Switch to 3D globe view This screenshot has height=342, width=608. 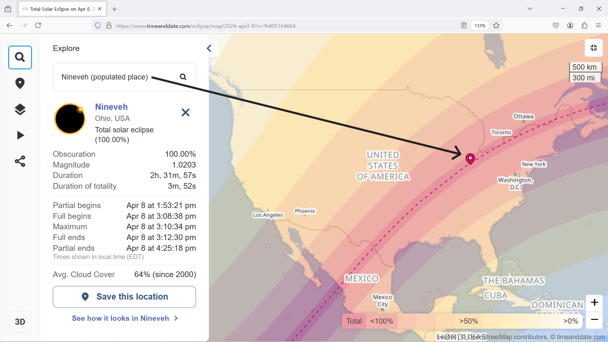(x=20, y=322)
